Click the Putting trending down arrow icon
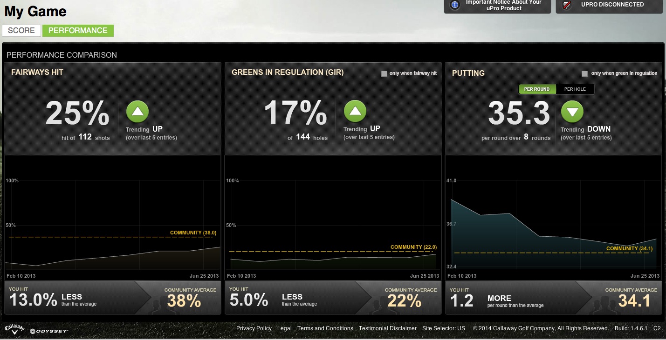 (x=572, y=112)
